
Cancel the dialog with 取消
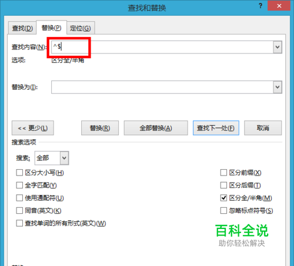click(263, 128)
